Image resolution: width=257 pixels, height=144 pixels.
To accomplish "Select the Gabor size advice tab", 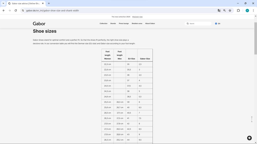I will 26,3.
